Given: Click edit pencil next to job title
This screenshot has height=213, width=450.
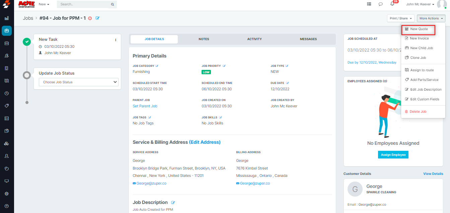Looking at the screenshot, I should pos(98,18).
